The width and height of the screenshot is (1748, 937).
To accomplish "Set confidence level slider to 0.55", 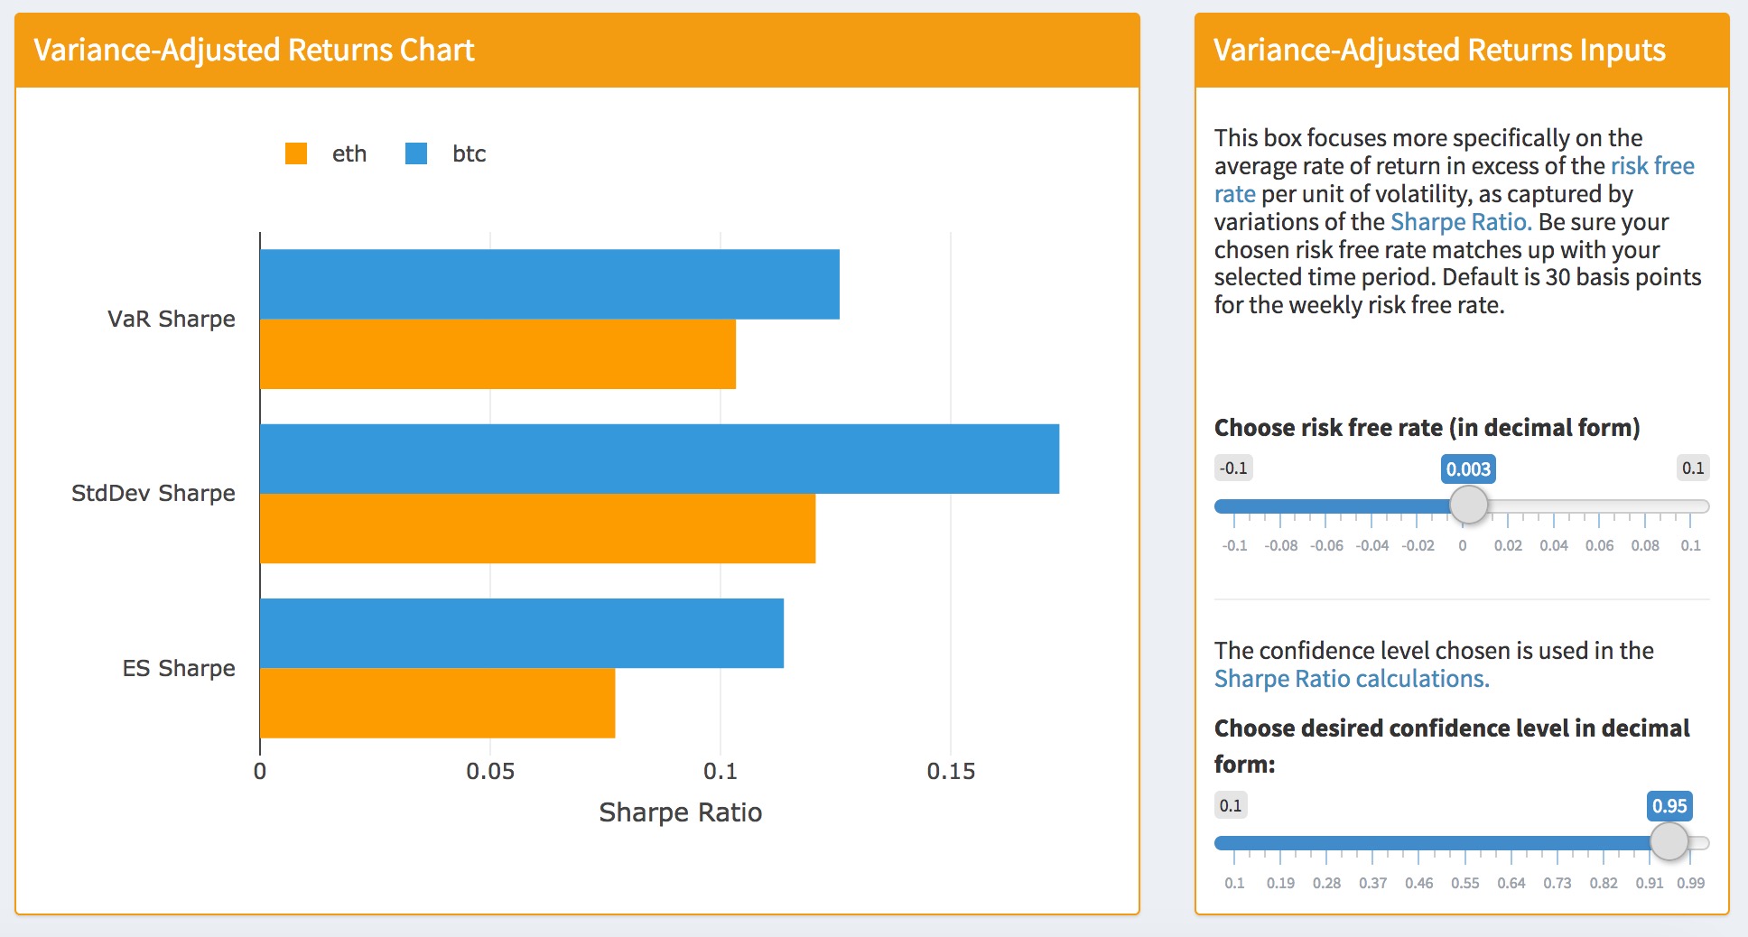I will 1464,842.
